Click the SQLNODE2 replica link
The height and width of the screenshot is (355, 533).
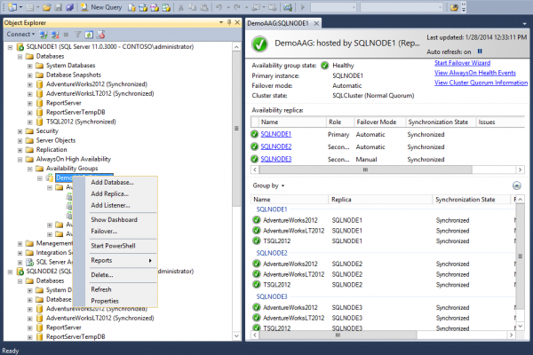click(x=276, y=146)
